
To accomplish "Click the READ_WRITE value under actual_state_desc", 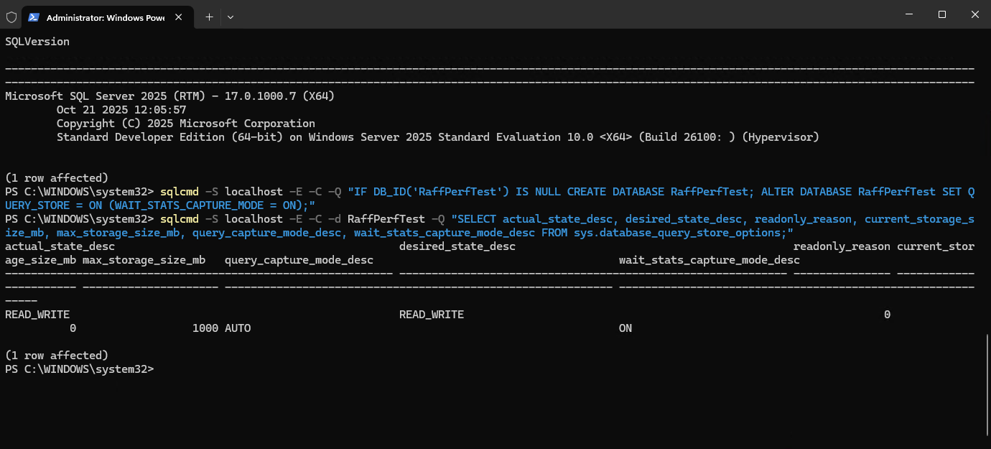I will pyautogui.click(x=37, y=315).
